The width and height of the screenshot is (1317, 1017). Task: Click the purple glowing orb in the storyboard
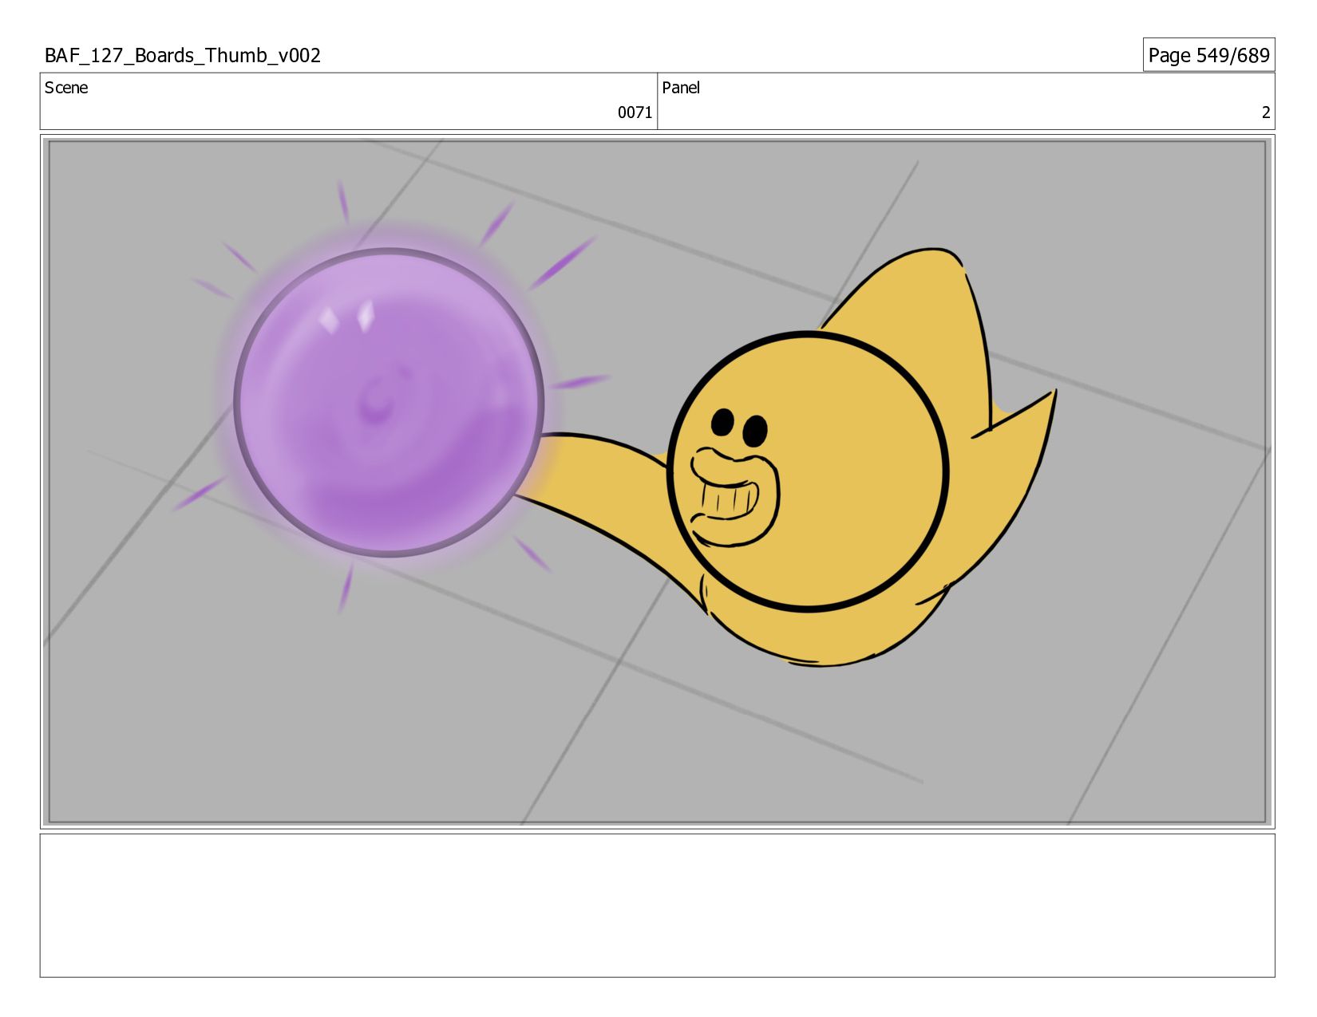click(390, 402)
